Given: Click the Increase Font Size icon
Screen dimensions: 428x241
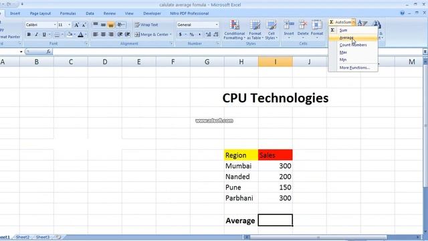Looking at the screenshot, I should coord(77,25).
